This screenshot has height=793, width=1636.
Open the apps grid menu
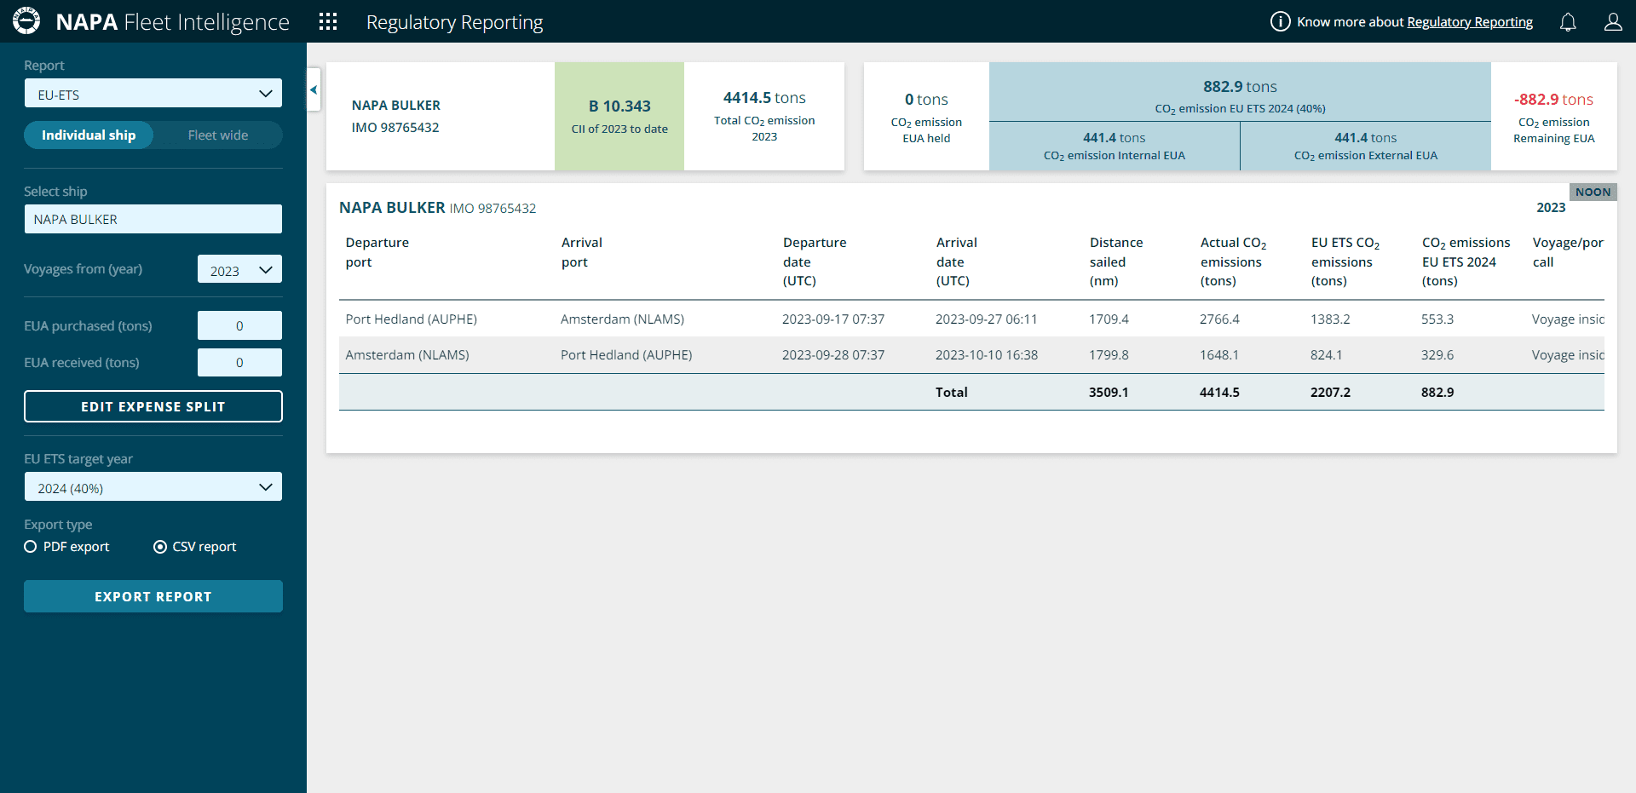pos(328,21)
